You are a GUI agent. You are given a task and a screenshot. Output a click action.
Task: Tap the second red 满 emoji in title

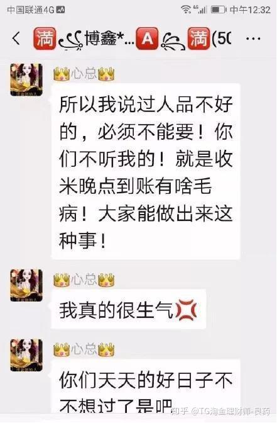(x=198, y=38)
